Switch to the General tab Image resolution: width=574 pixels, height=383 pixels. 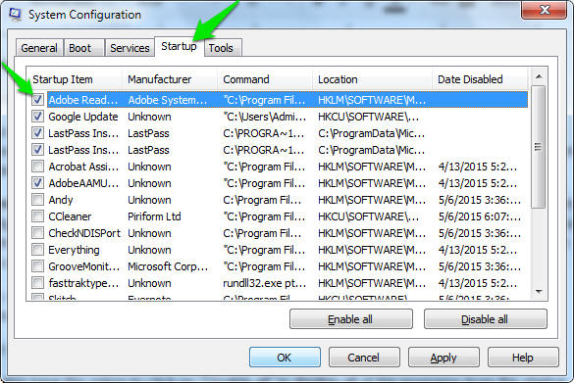click(x=39, y=48)
